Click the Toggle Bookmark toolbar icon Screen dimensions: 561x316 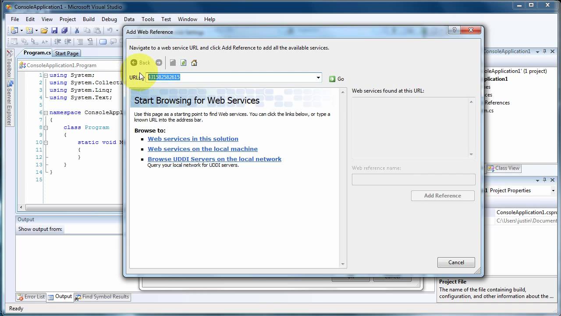coord(103,42)
